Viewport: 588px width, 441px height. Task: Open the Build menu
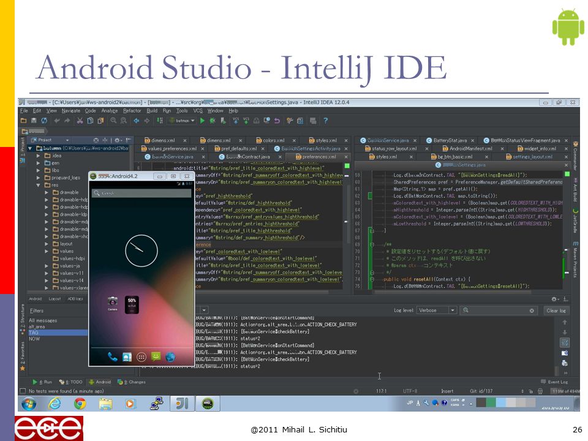152,111
